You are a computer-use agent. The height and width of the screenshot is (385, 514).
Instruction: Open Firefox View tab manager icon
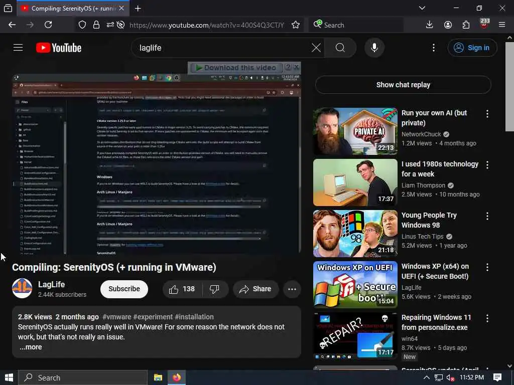[x=8, y=9]
